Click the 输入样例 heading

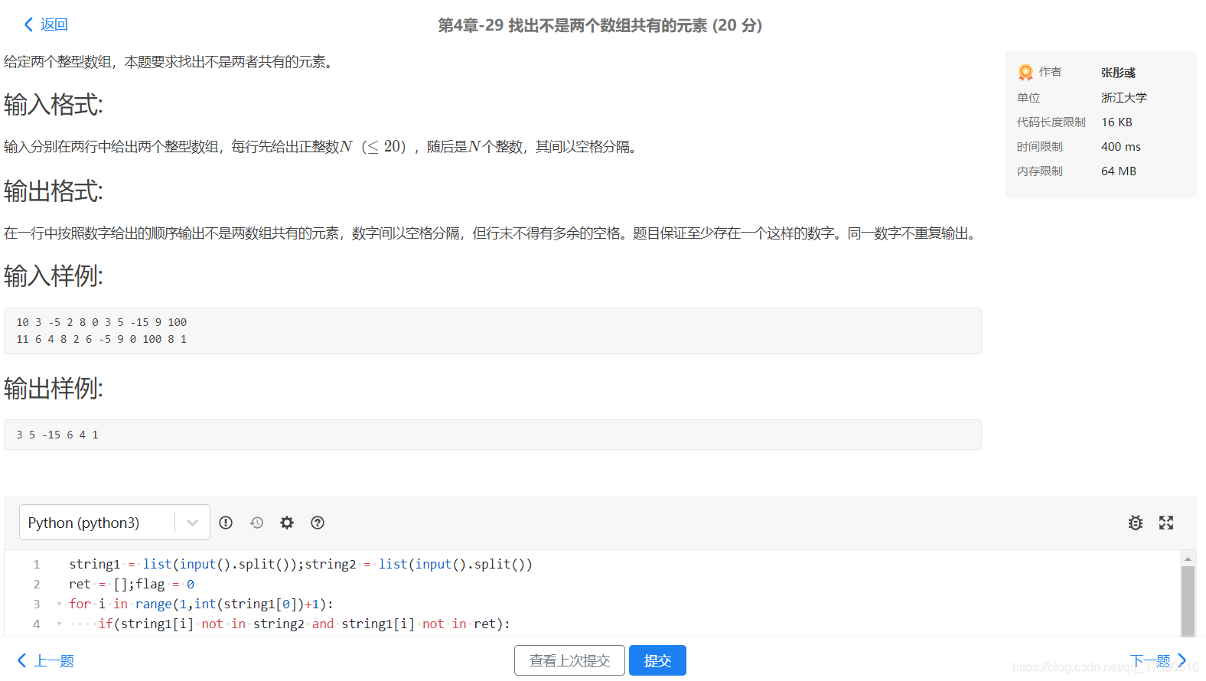[x=54, y=275]
